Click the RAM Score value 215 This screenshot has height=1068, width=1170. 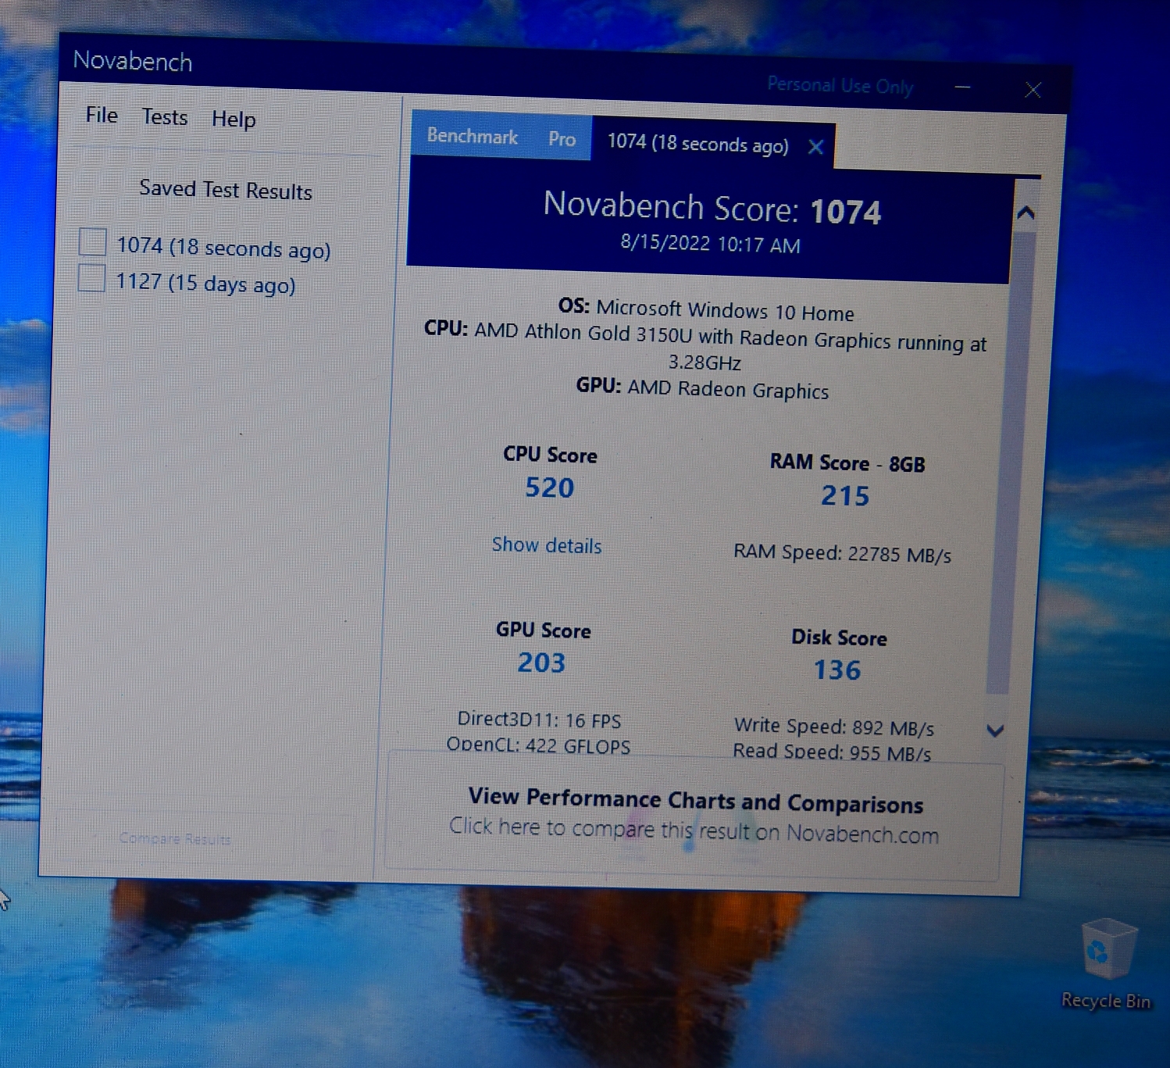[x=845, y=495]
